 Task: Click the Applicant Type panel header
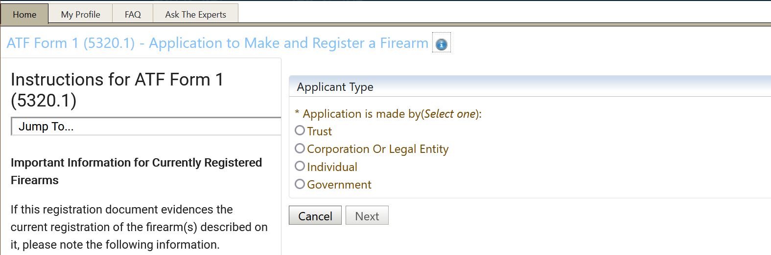click(x=530, y=86)
